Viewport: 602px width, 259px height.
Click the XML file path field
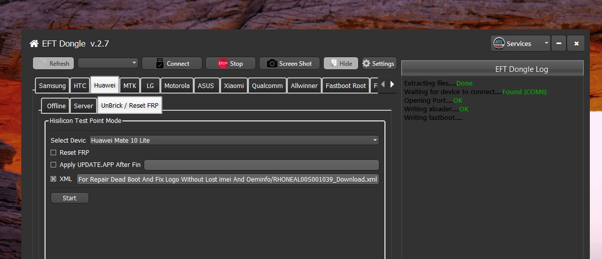228,179
